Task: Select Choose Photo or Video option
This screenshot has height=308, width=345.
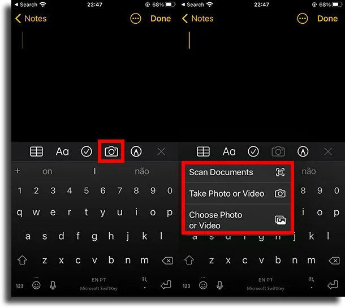Action: (x=237, y=220)
